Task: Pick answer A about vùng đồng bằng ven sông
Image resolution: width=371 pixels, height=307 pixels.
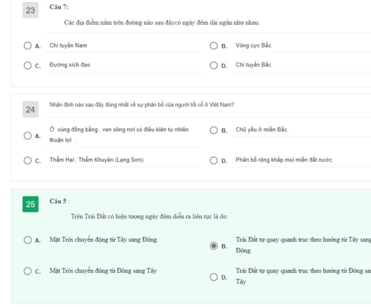Action: 28,136
